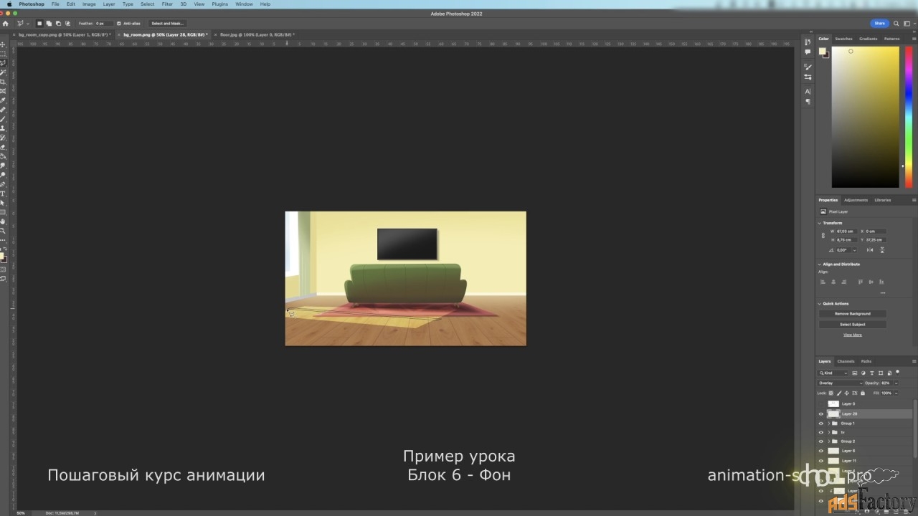The height and width of the screenshot is (516, 918).
Task: Select the Polygonal Lasso tool in toolbar
Action: tap(3, 62)
